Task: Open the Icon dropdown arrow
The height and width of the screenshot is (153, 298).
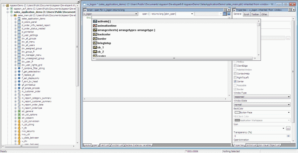Action: [284, 128]
